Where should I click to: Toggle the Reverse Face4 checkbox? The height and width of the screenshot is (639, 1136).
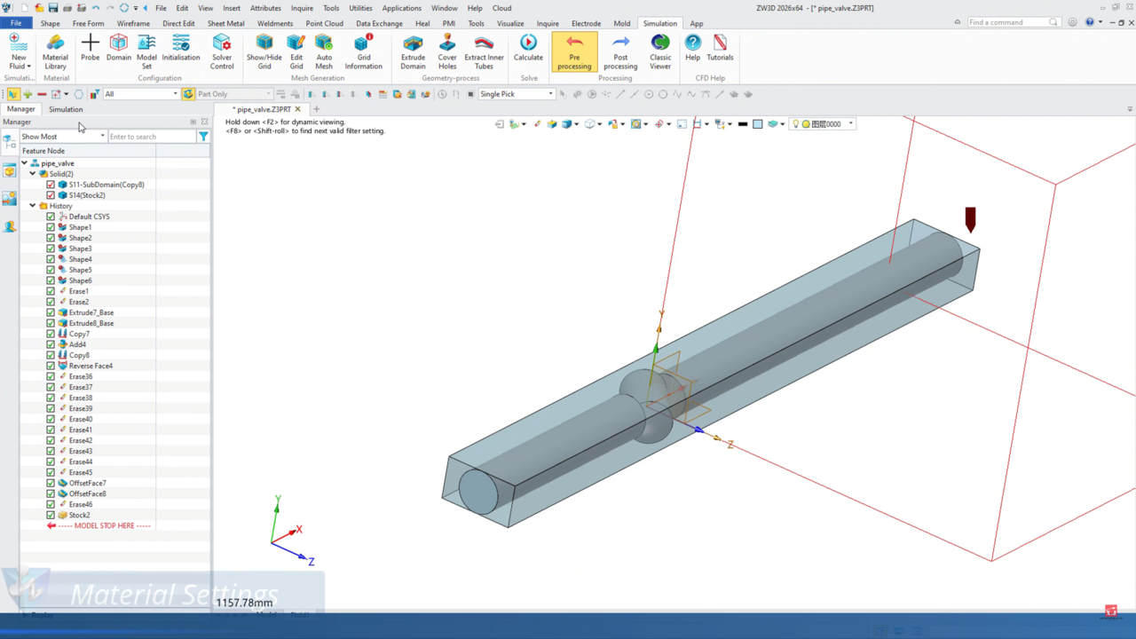[51, 366]
